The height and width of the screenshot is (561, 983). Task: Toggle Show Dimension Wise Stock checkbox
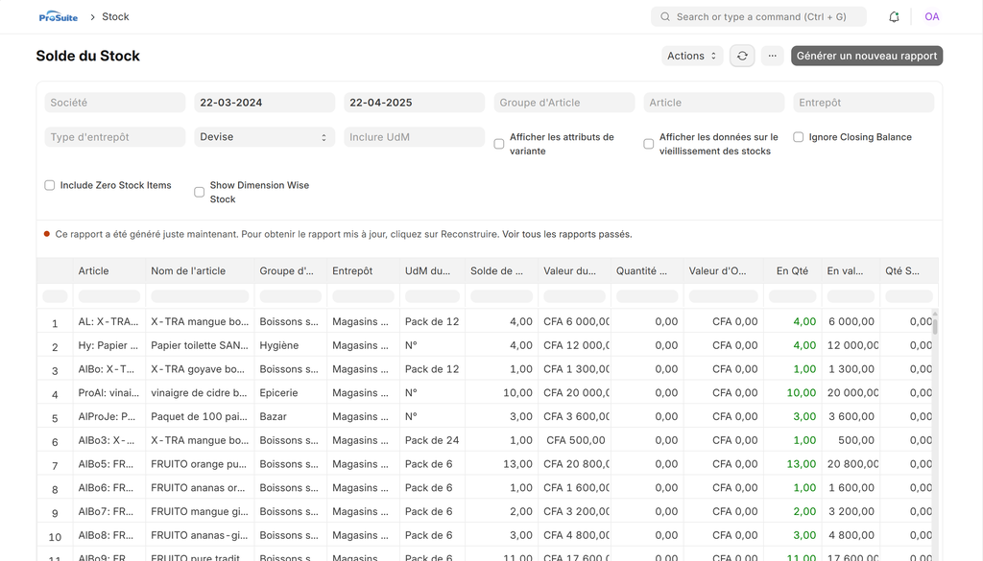(200, 192)
